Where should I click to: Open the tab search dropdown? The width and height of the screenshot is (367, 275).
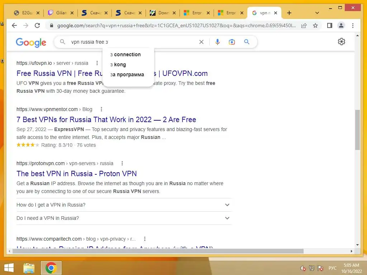pos(317,13)
